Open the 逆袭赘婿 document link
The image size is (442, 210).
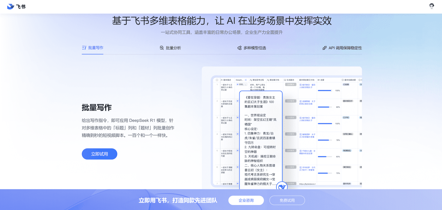point(307,103)
